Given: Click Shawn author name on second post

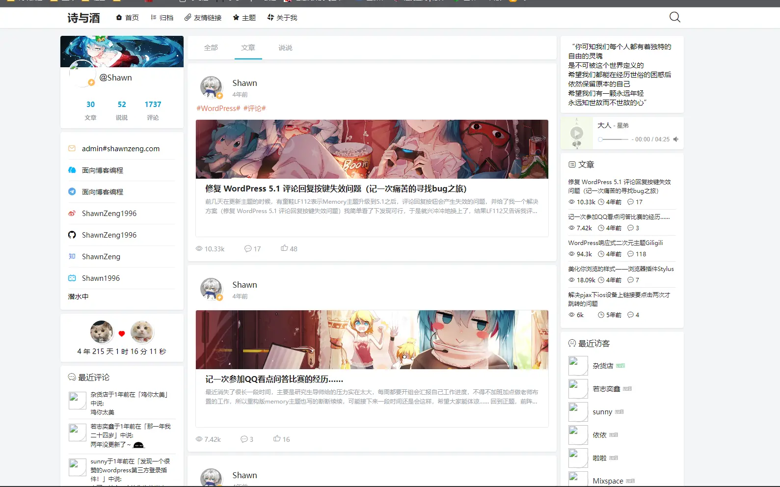Looking at the screenshot, I should point(244,285).
